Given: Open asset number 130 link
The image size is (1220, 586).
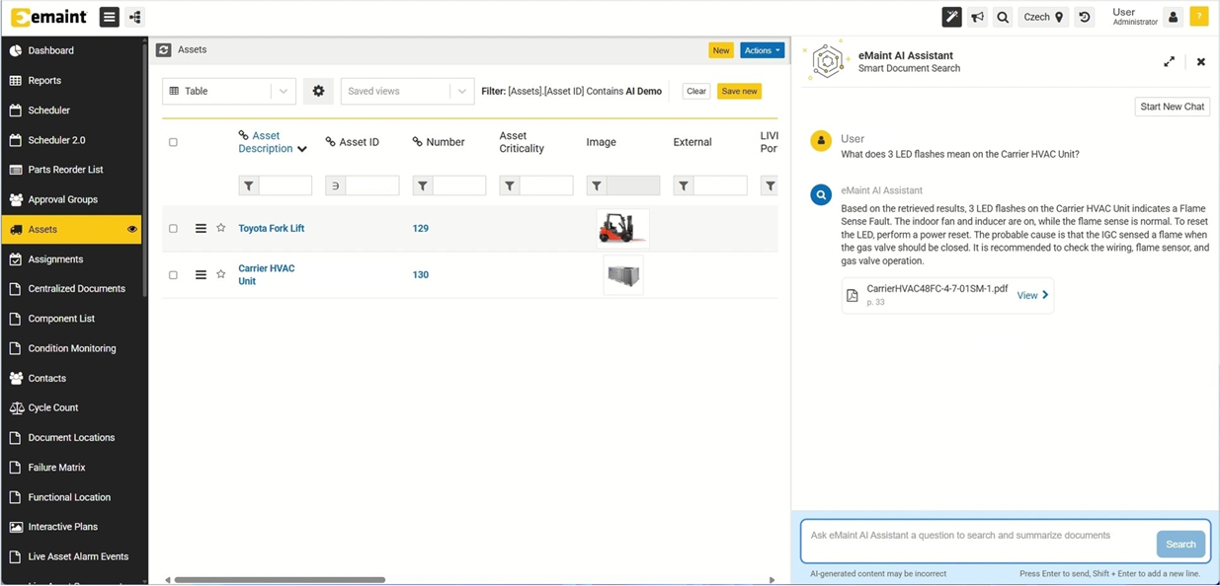Looking at the screenshot, I should pyautogui.click(x=420, y=274).
